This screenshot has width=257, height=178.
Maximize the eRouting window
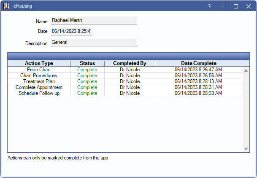pyautogui.click(x=236, y=6)
